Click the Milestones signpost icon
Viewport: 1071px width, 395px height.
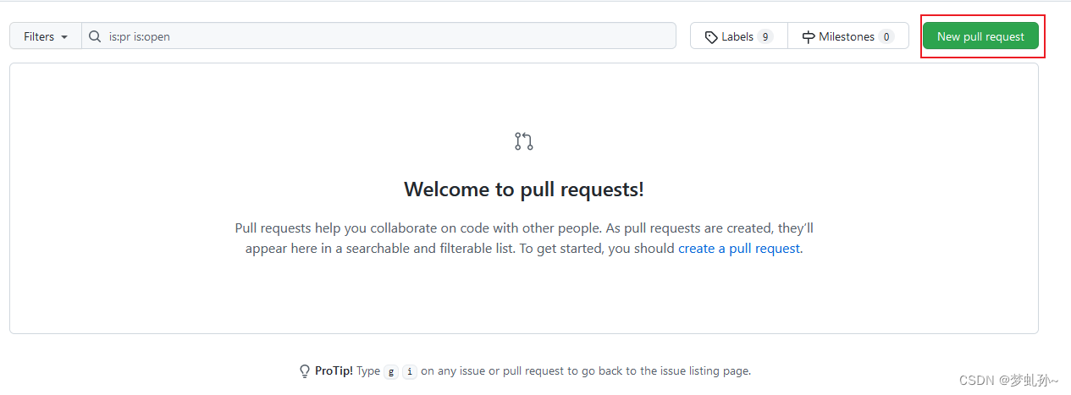click(809, 36)
